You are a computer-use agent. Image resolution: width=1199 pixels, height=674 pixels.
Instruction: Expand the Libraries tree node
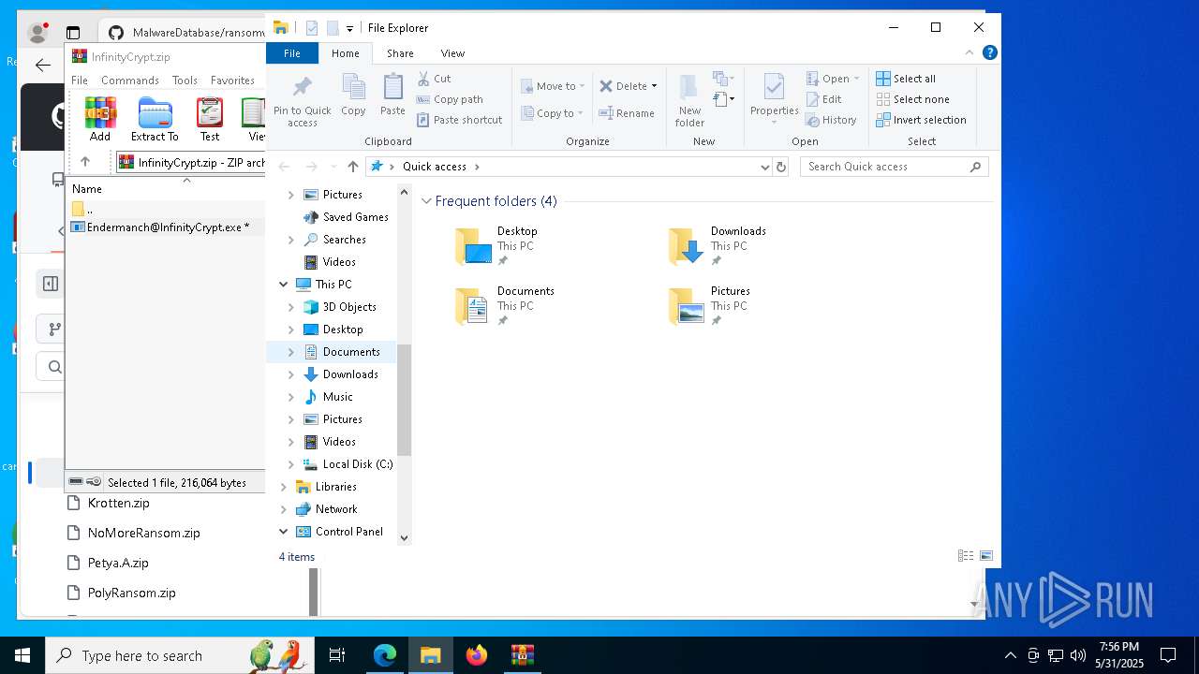tap(284, 487)
